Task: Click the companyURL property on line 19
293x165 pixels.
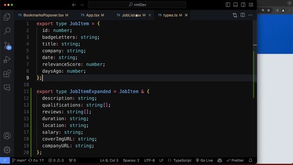Action: [x=56, y=146]
